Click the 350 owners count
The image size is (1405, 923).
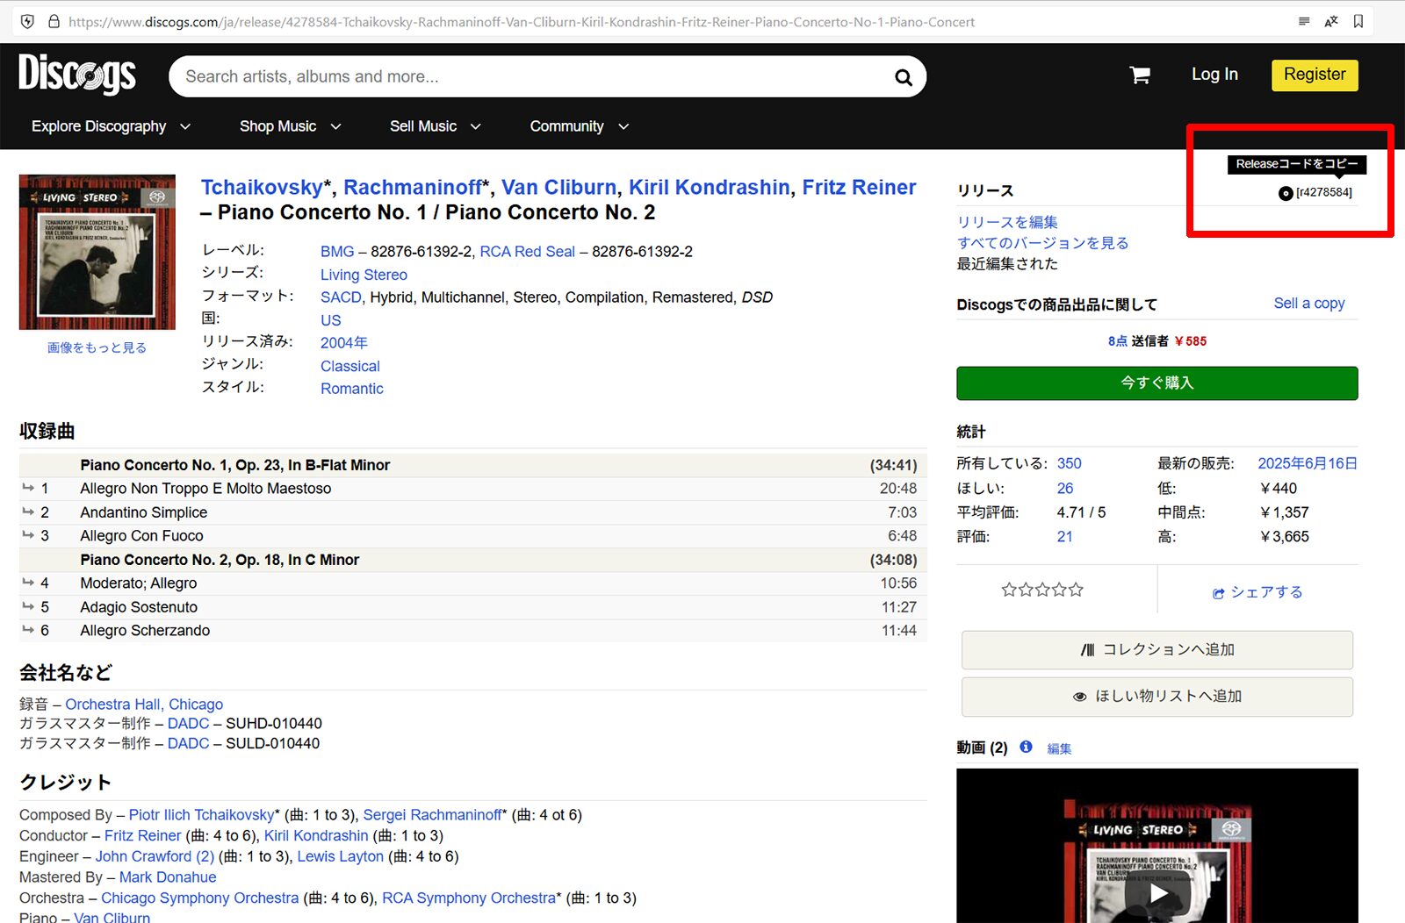click(1069, 463)
